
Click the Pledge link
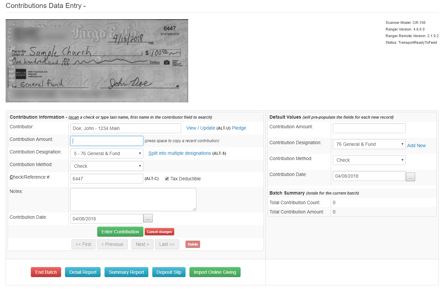point(239,128)
